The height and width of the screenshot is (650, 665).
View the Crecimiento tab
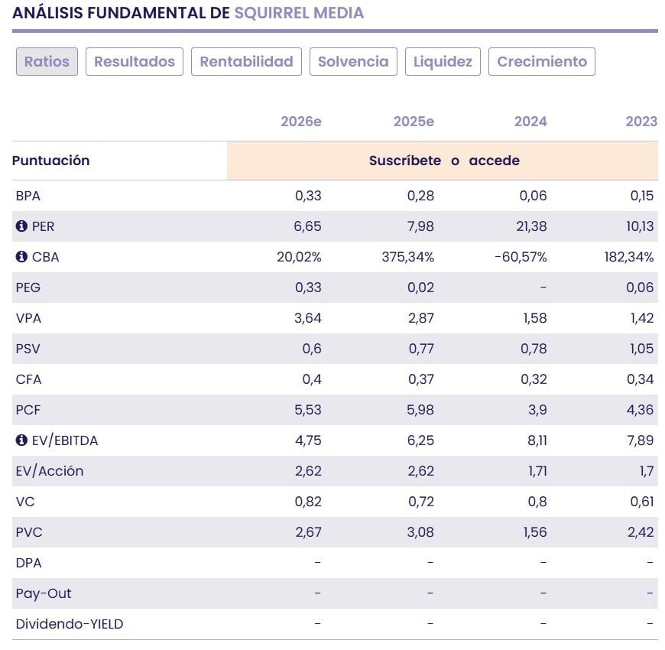(542, 62)
